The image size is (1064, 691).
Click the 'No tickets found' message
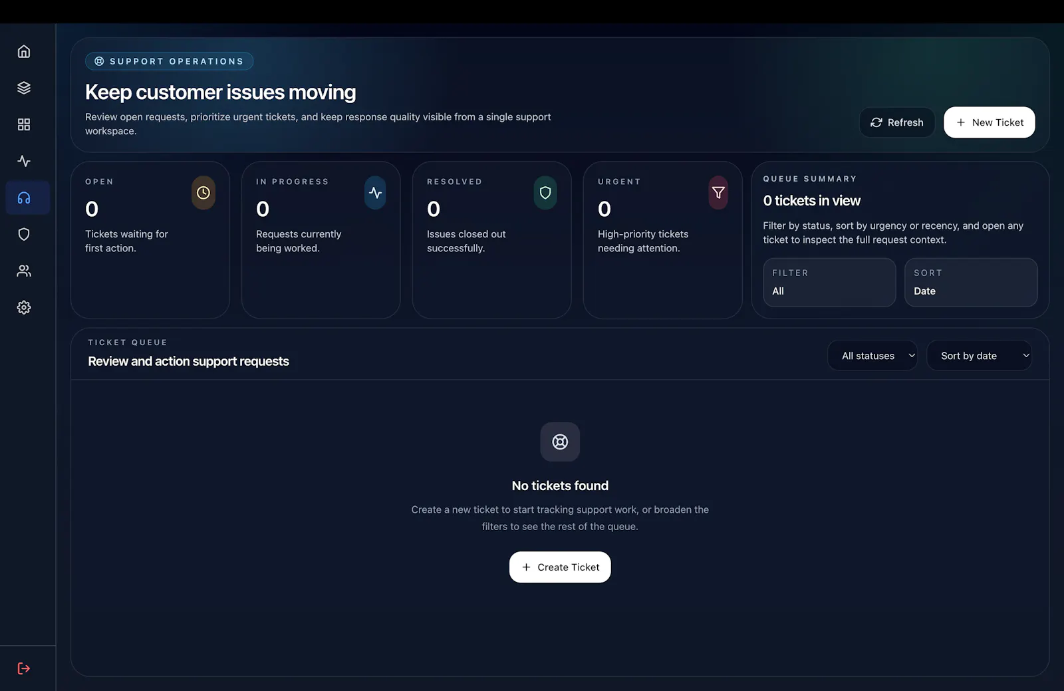coord(560,485)
